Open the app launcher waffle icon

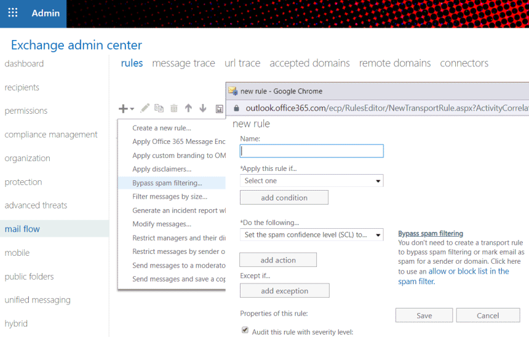click(13, 13)
